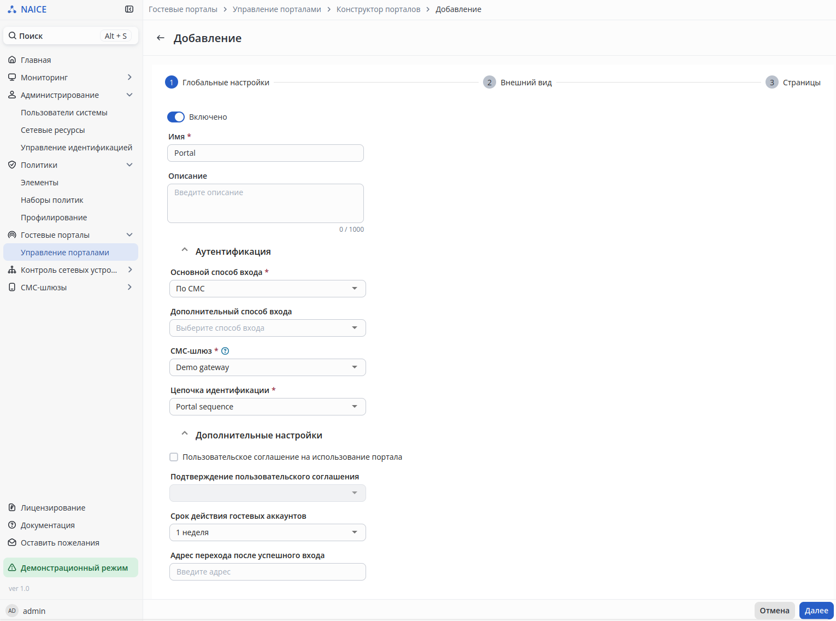Collapse the Дополнительные настройки section
Screen dimensions: 836x621
click(x=185, y=434)
